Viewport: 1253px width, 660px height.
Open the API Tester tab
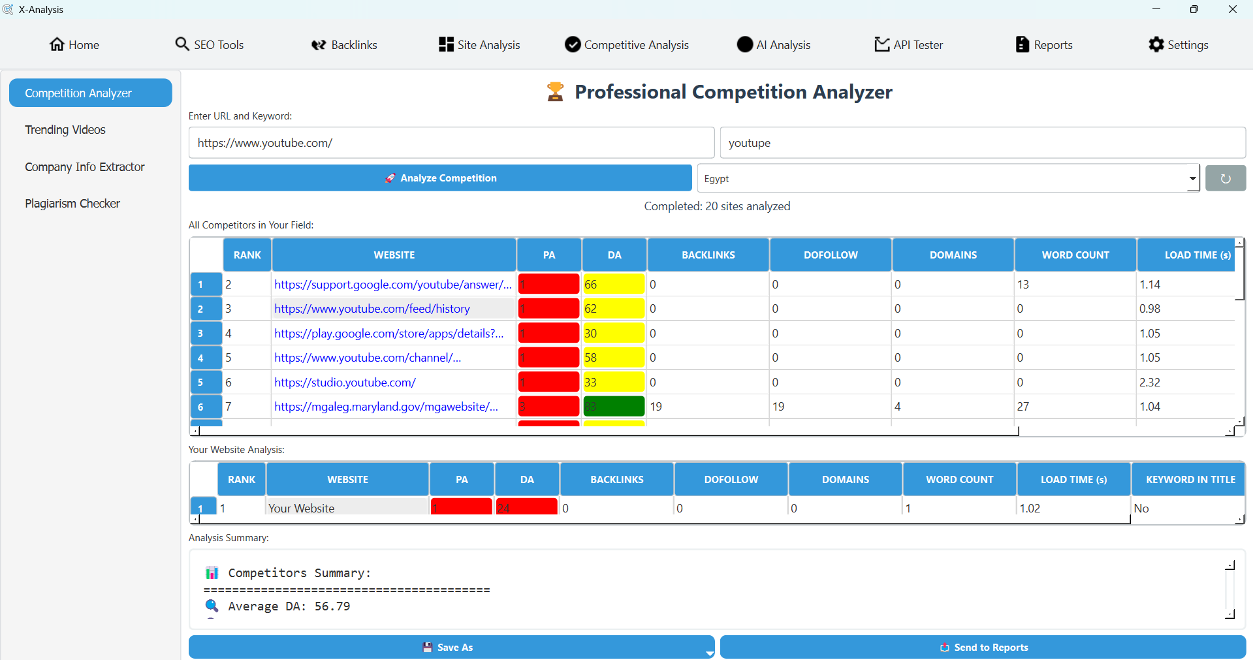(x=909, y=44)
